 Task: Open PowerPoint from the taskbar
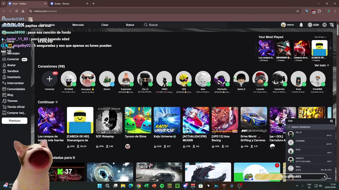click(154, 186)
